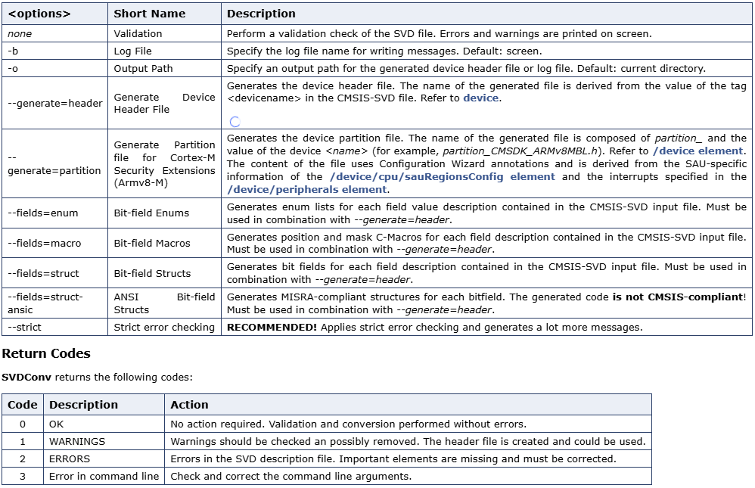This screenshot has height=488, width=755.
Task: Open the '/device element' link
Action: click(699, 151)
